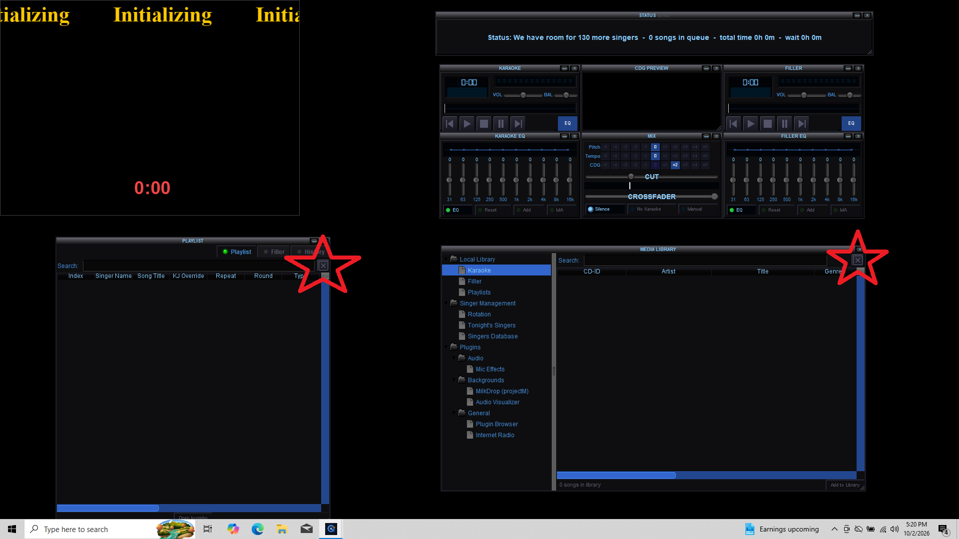Screen dimensions: 959x539
Task: Click Play in the Filler player
Action: [x=750, y=124]
